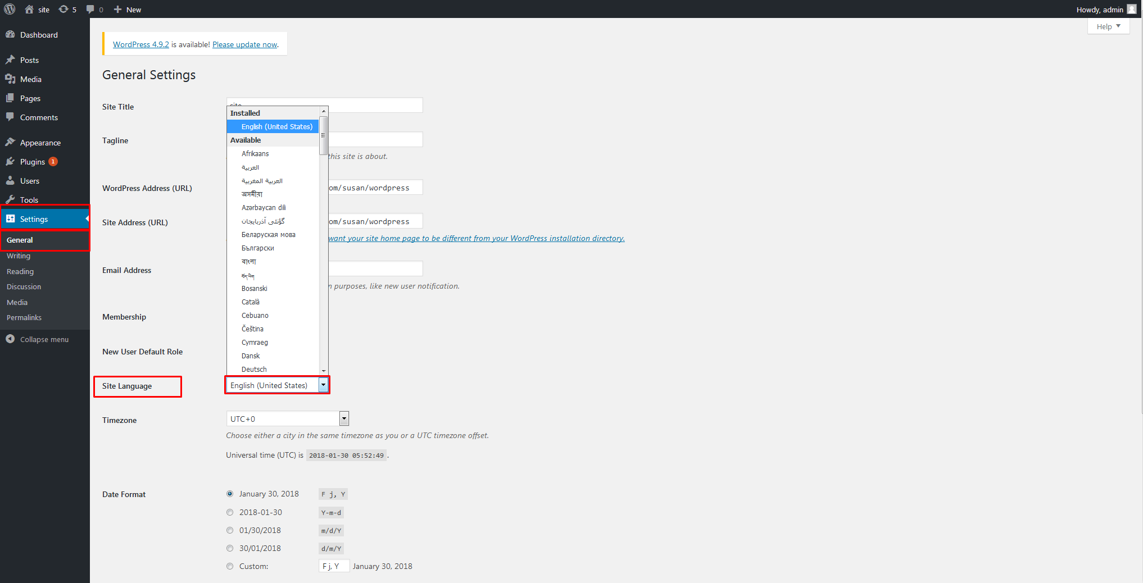This screenshot has width=1143, height=583.
Task: Select 30/01/2018 date format
Action: (230, 548)
